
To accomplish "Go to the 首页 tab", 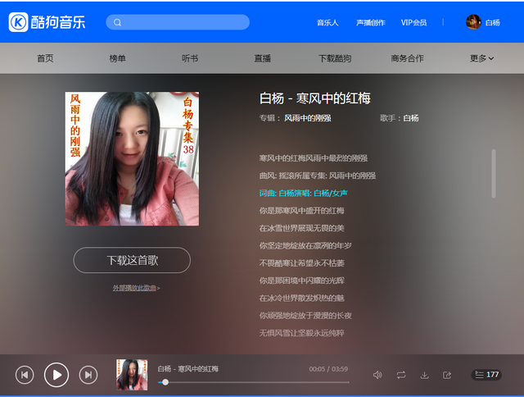I will point(45,58).
